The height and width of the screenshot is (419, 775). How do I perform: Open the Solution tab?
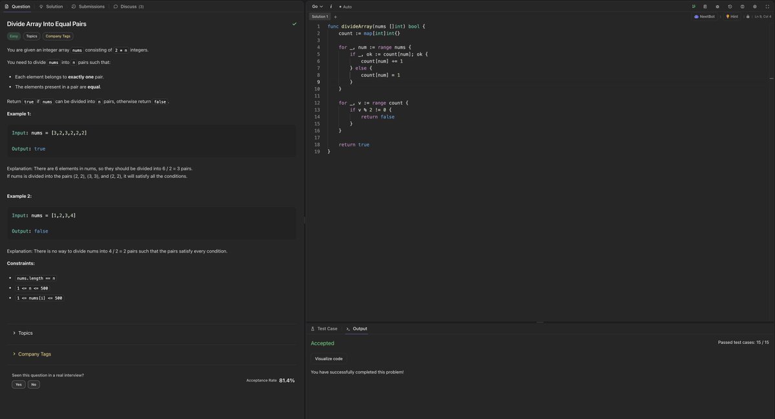click(51, 6)
